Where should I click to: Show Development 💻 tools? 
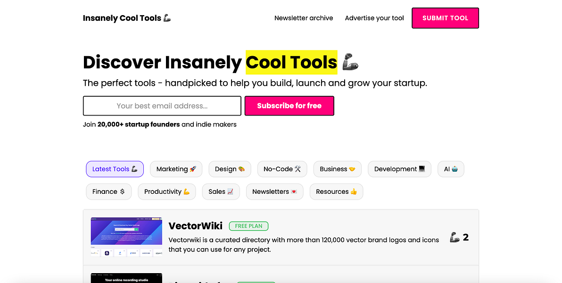(x=399, y=169)
